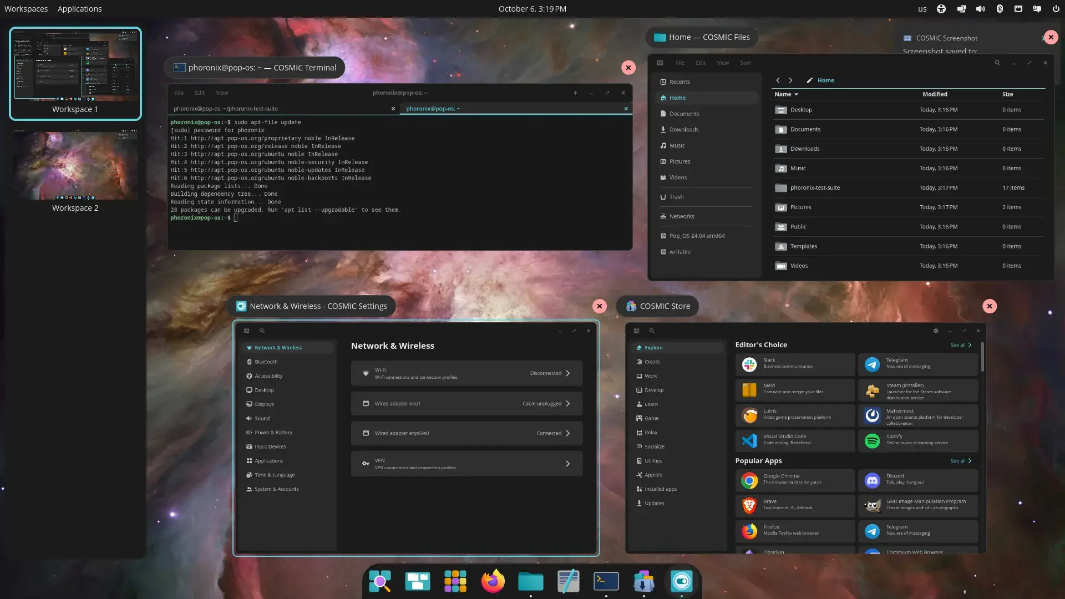This screenshot has width=1065, height=599.
Task: Open the Name column sort arrow
Action: (x=797, y=94)
